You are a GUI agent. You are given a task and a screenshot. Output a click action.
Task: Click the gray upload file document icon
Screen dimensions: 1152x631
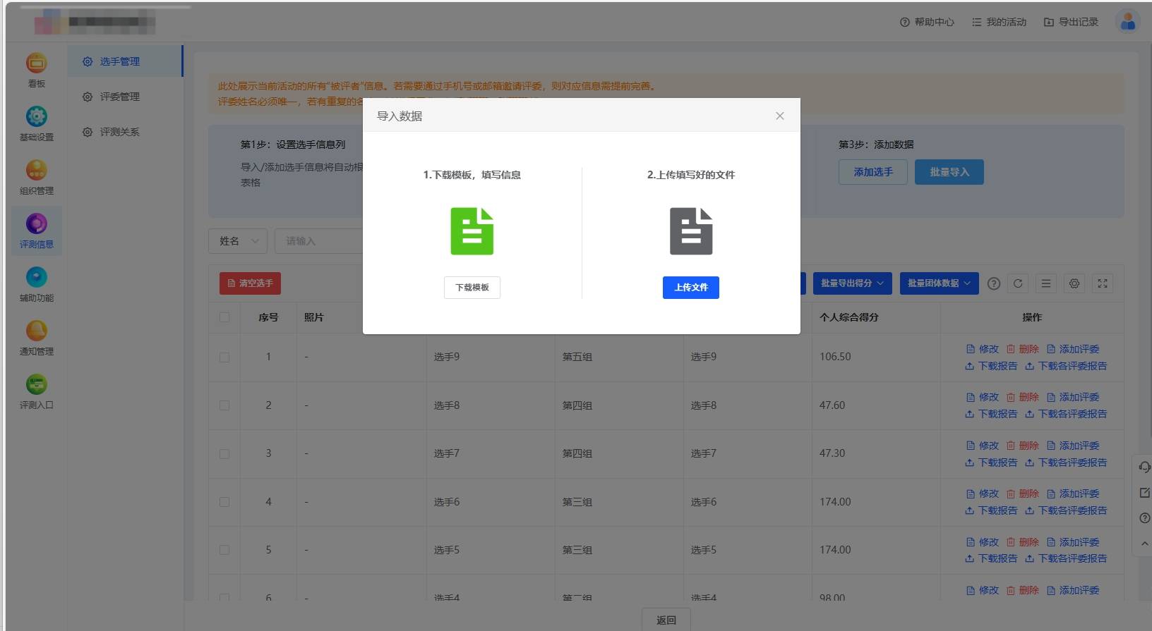[690, 231]
